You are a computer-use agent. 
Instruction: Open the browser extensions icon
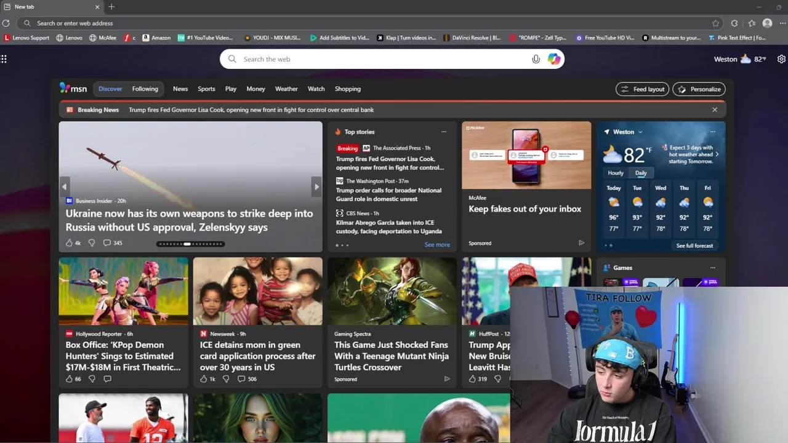point(734,23)
